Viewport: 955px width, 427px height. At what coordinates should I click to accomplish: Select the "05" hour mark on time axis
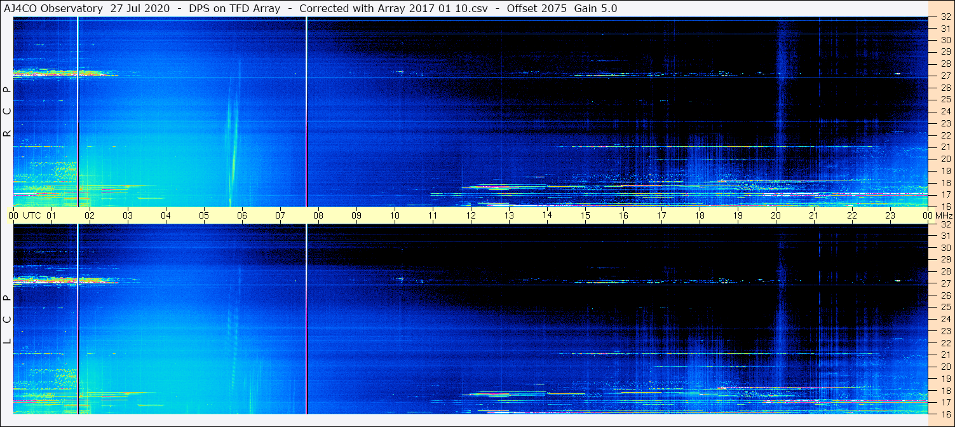[204, 215]
